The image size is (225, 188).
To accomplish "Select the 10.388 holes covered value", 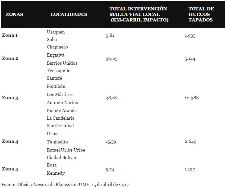I will 191,98.
